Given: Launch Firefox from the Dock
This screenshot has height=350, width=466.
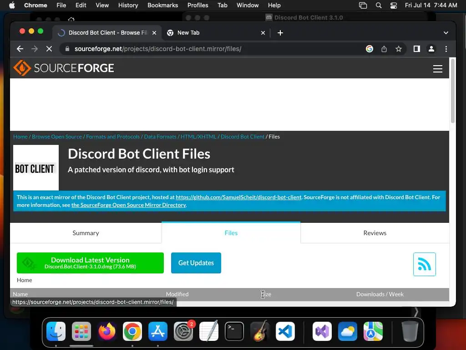Looking at the screenshot, I should pyautogui.click(x=106, y=331).
